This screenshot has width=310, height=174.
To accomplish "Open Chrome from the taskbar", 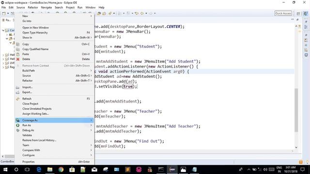I will pos(61,170).
